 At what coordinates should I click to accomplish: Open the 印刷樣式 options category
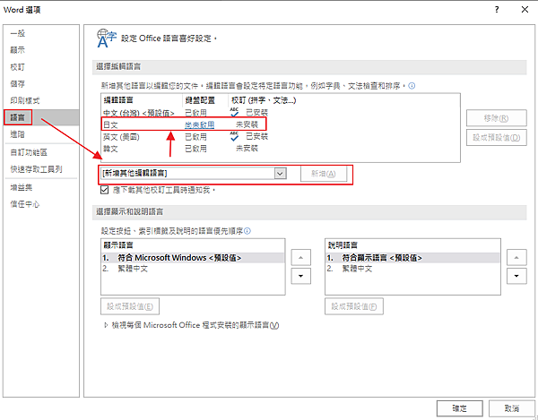(x=25, y=100)
